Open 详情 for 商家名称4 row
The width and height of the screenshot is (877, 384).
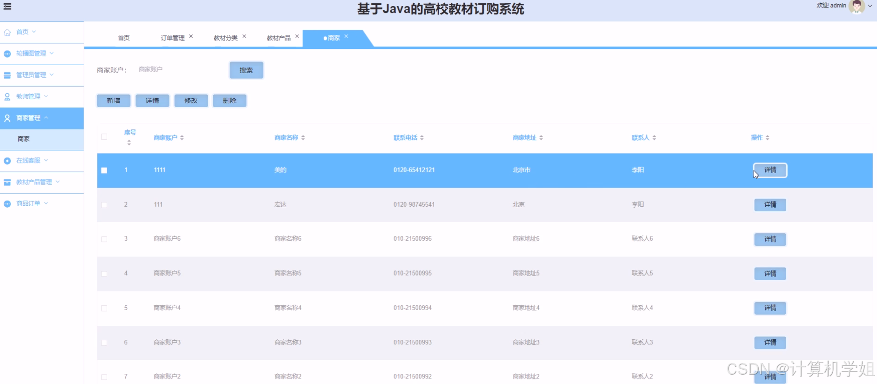(x=770, y=308)
